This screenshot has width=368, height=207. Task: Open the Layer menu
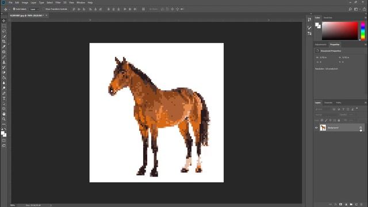[33, 2]
